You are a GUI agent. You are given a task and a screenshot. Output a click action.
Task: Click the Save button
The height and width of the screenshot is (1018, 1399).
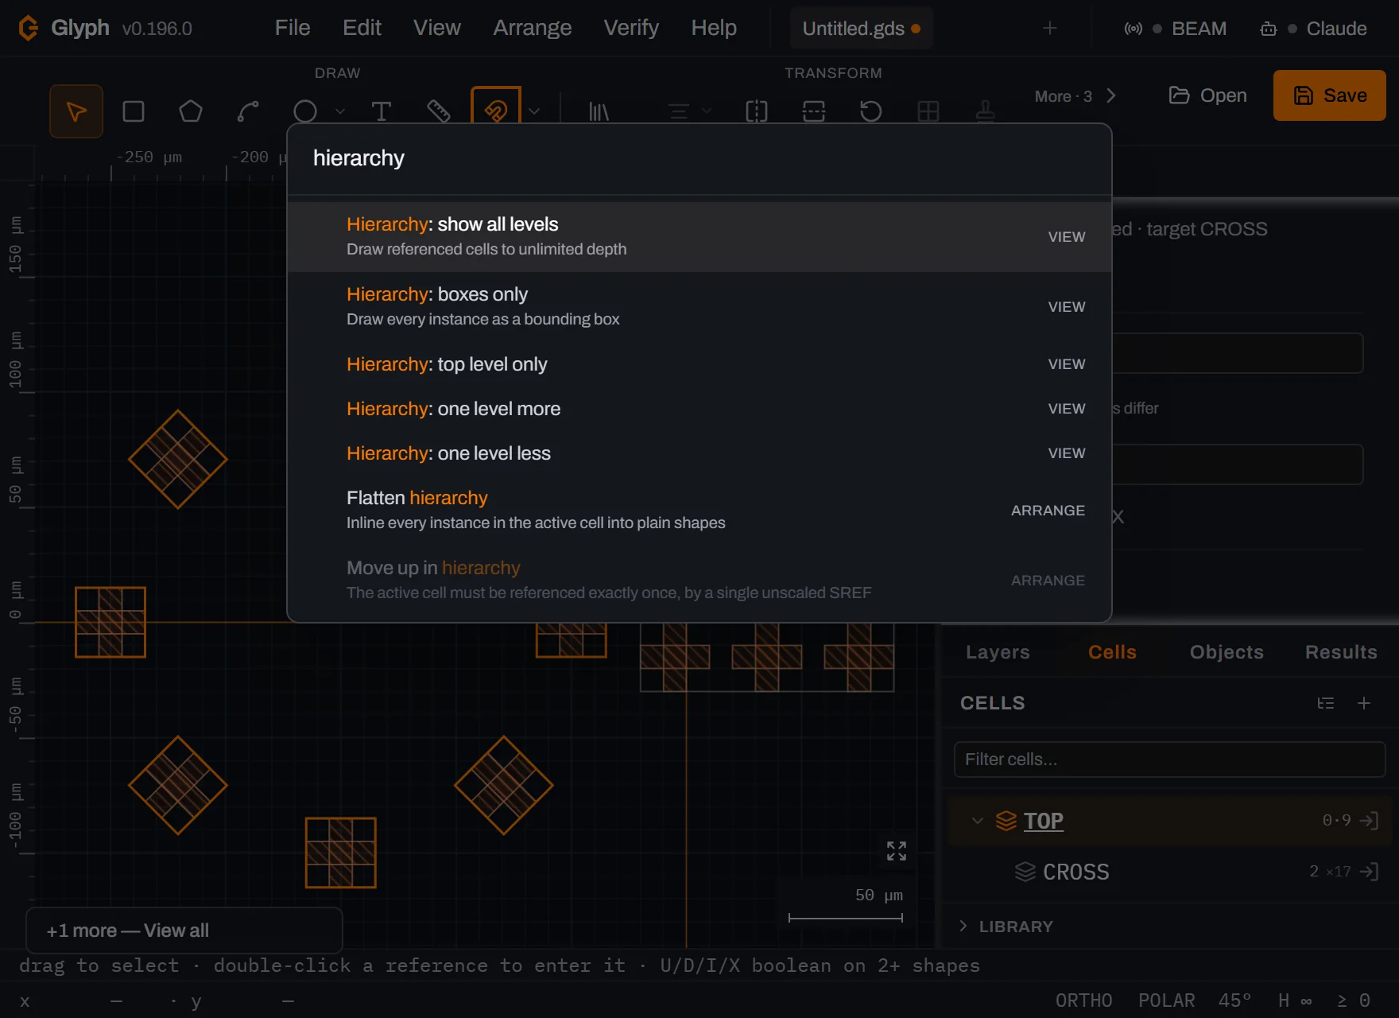(x=1330, y=95)
